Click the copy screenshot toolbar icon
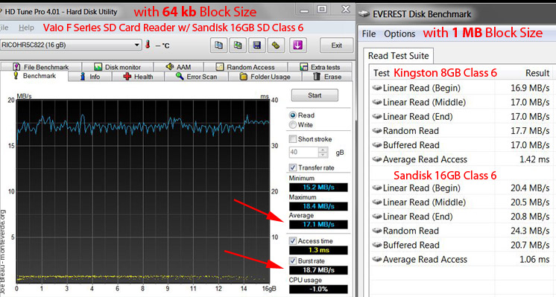 point(238,45)
